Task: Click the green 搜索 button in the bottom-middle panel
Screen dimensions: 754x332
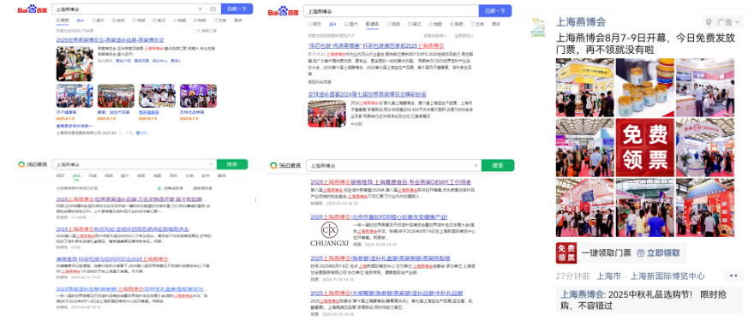Action: tap(498, 165)
